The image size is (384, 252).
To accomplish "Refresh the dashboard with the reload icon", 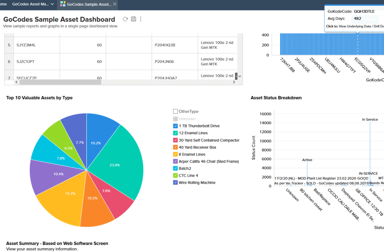I will point(125,19).
